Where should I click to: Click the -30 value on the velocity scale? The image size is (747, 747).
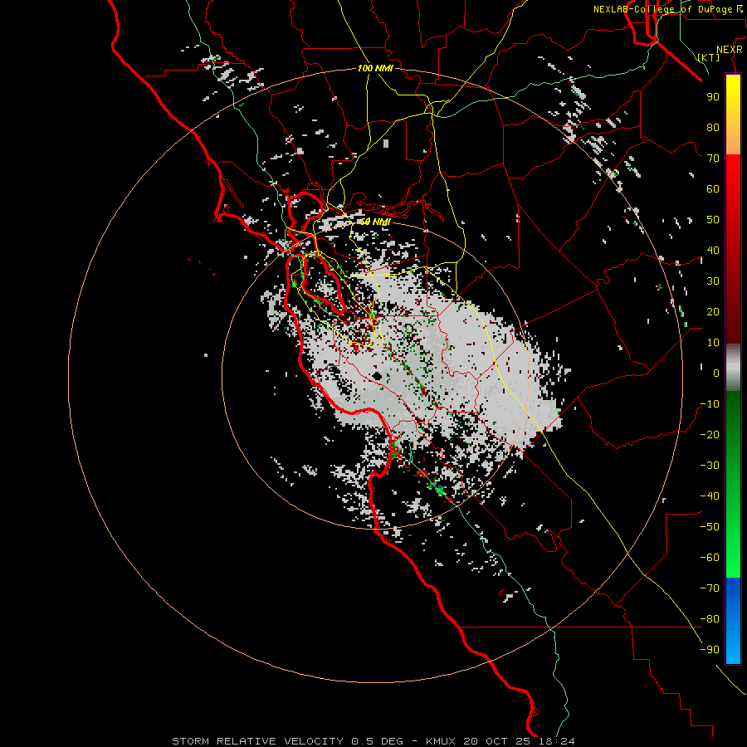tap(710, 466)
